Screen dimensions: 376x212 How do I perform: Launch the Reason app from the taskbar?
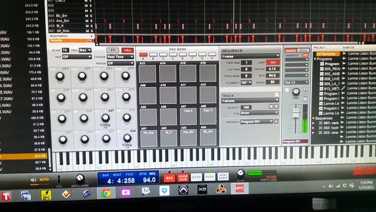pyautogui.click(x=221, y=189)
